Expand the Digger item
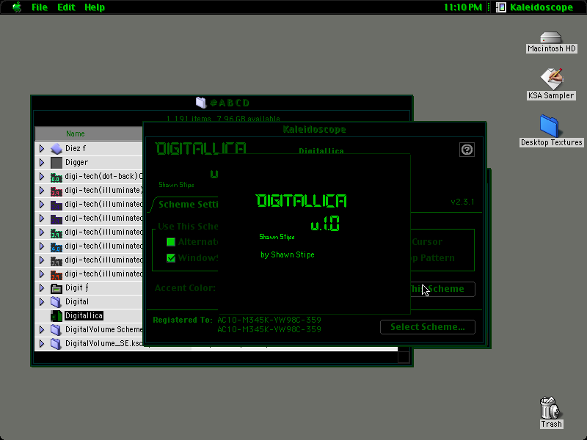 (x=42, y=162)
